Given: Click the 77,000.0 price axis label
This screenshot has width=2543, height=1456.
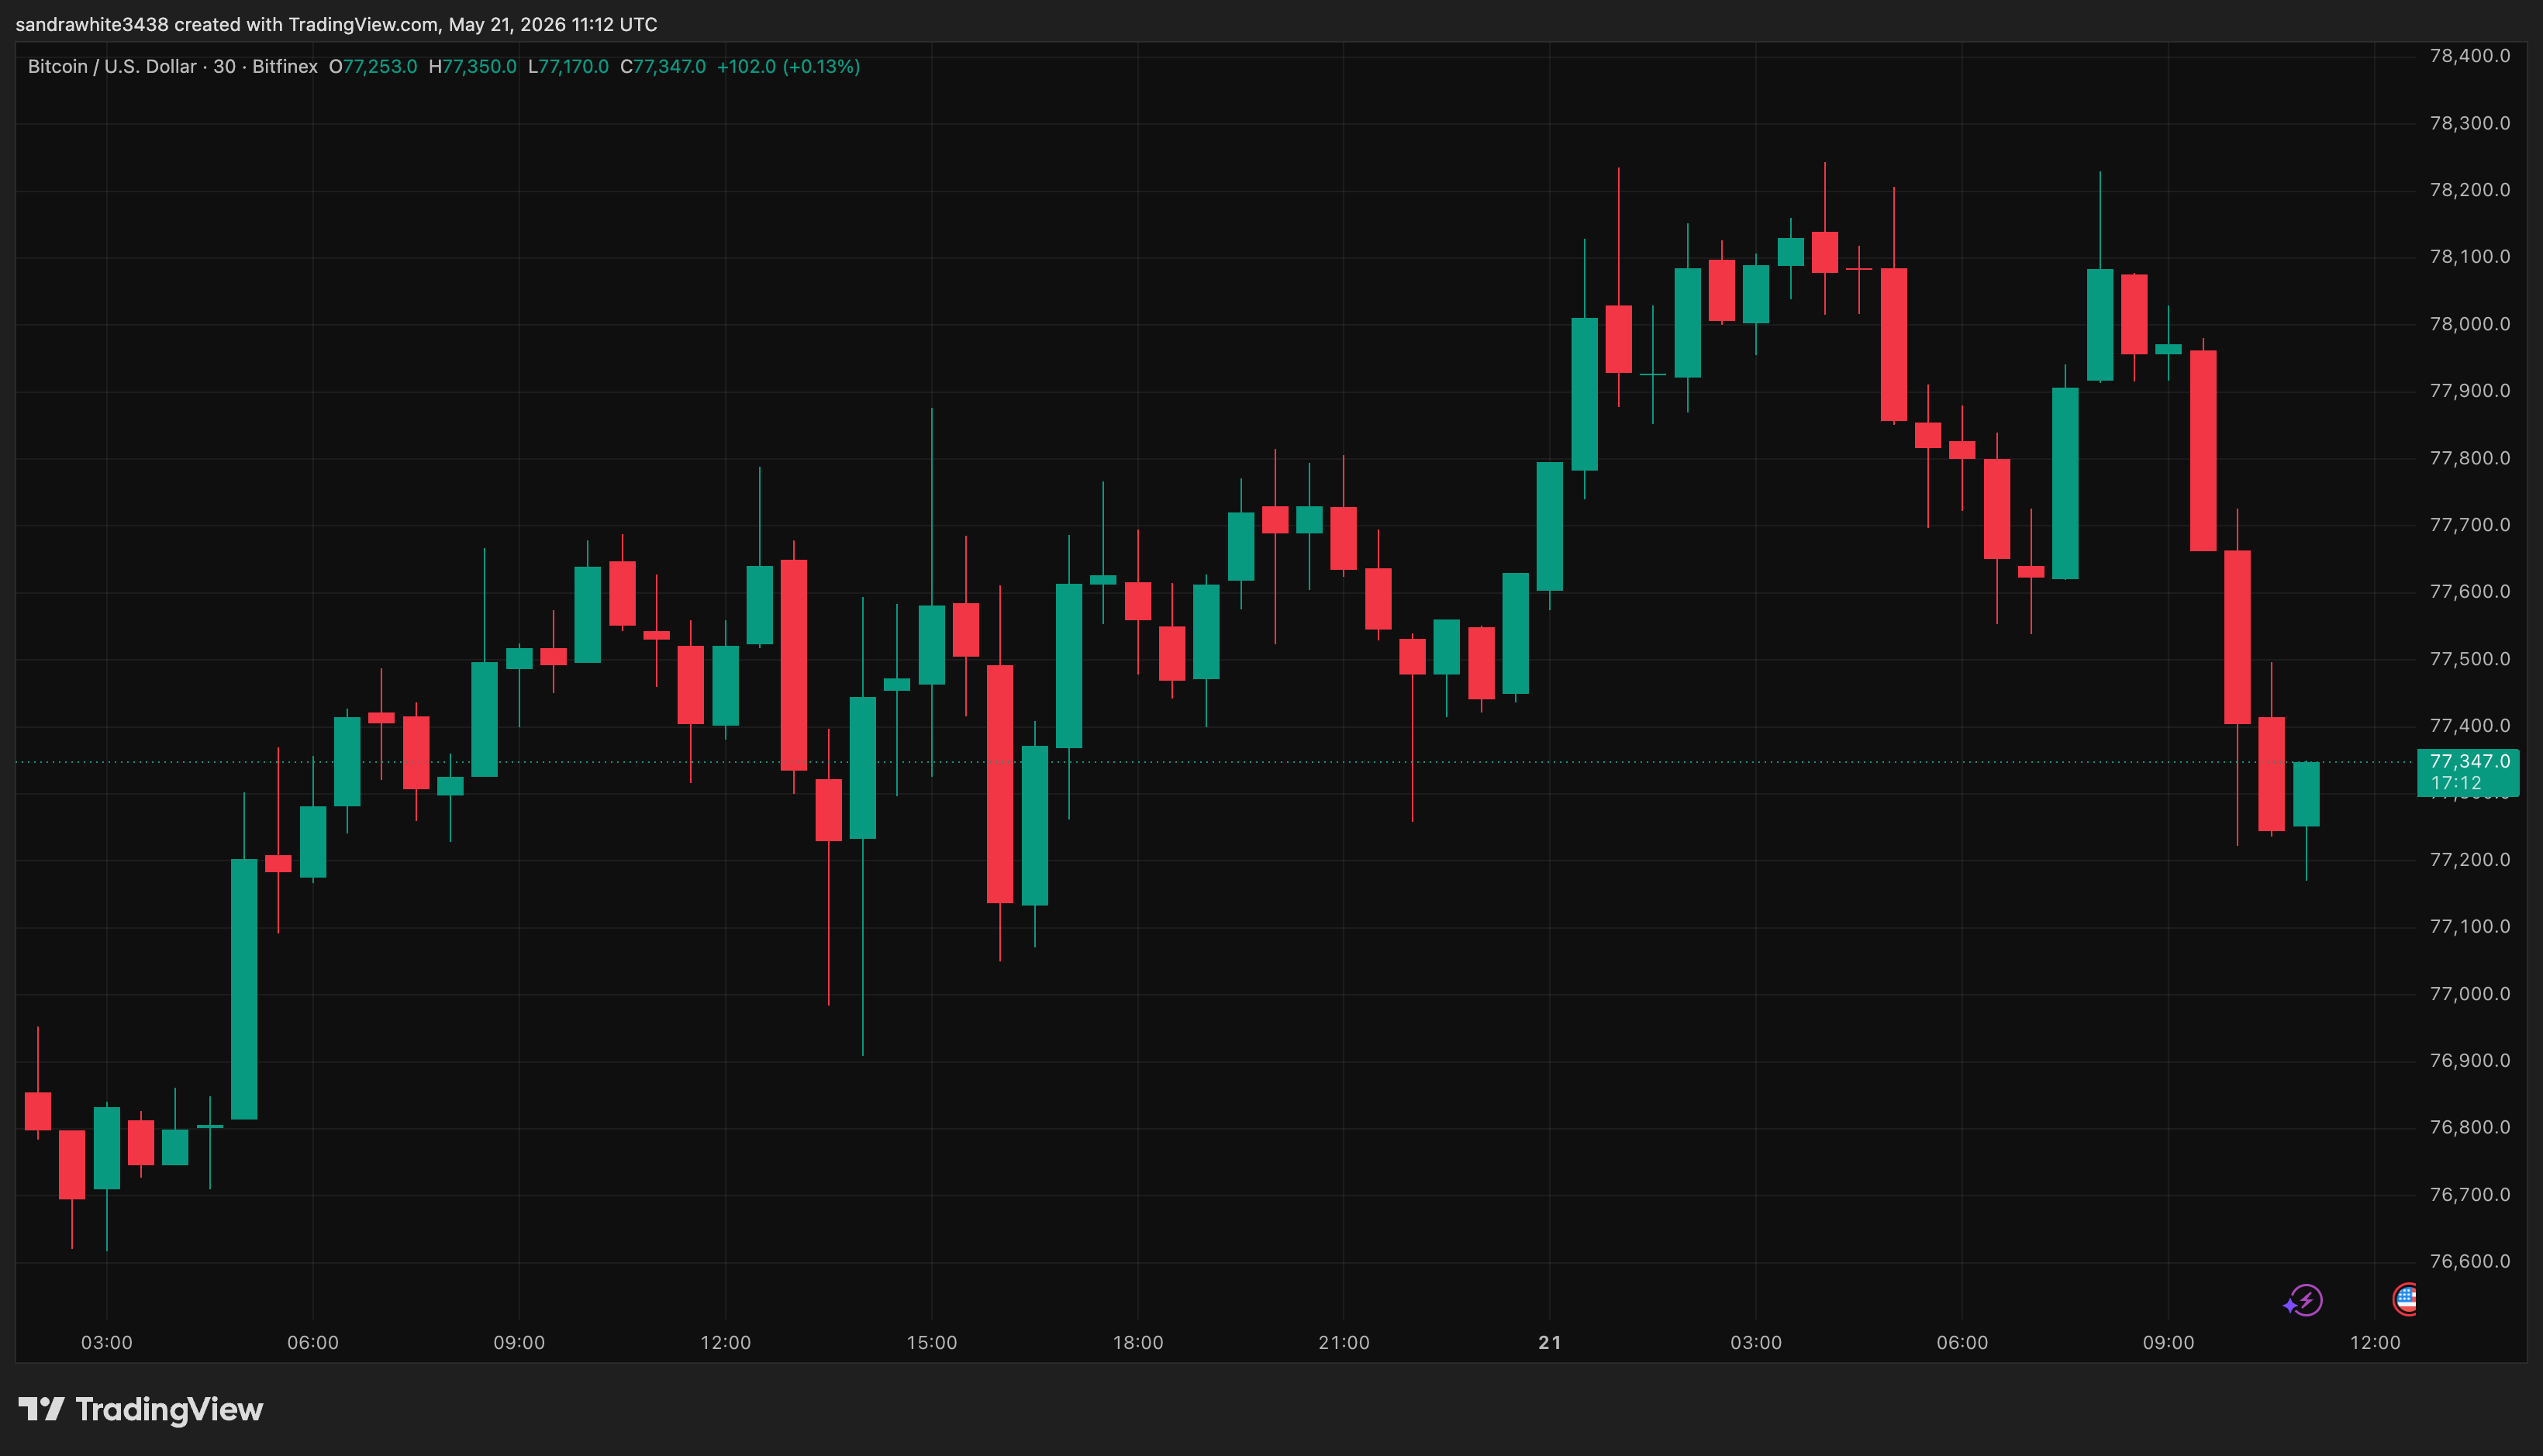Looking at the screenshot, I should [x=2469, y=994].
